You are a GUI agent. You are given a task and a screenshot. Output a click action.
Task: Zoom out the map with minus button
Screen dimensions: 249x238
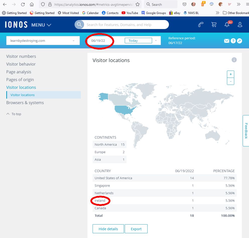click(230, 81)
